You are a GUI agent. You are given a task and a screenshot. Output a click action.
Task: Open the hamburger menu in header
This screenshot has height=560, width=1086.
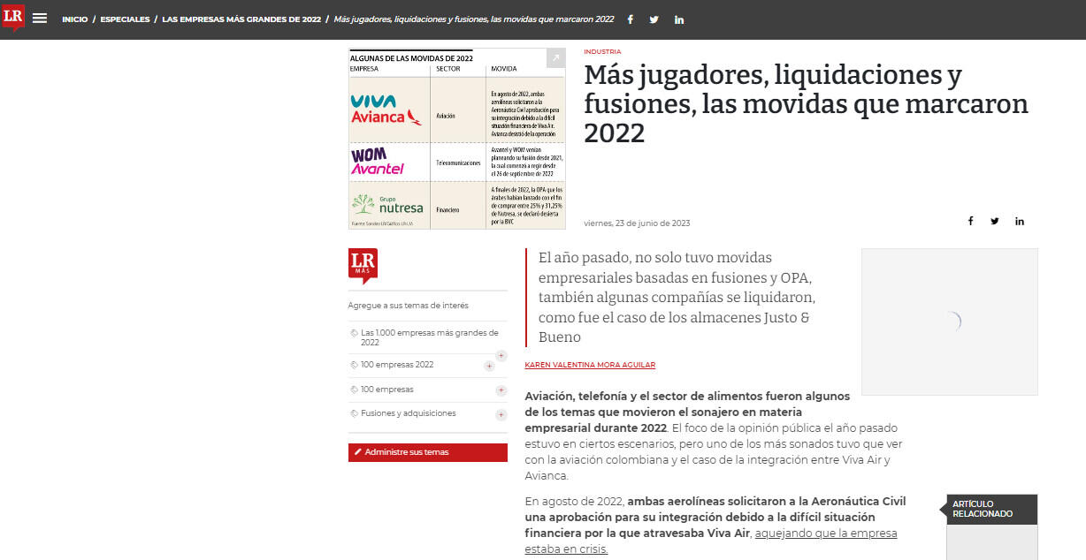click(x=40, y=19)
